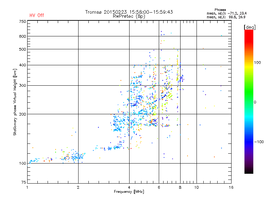Viewport: 272px width, 204px height.
Task: Click the '[deg]' colorbar unit label
Action: 250,27
